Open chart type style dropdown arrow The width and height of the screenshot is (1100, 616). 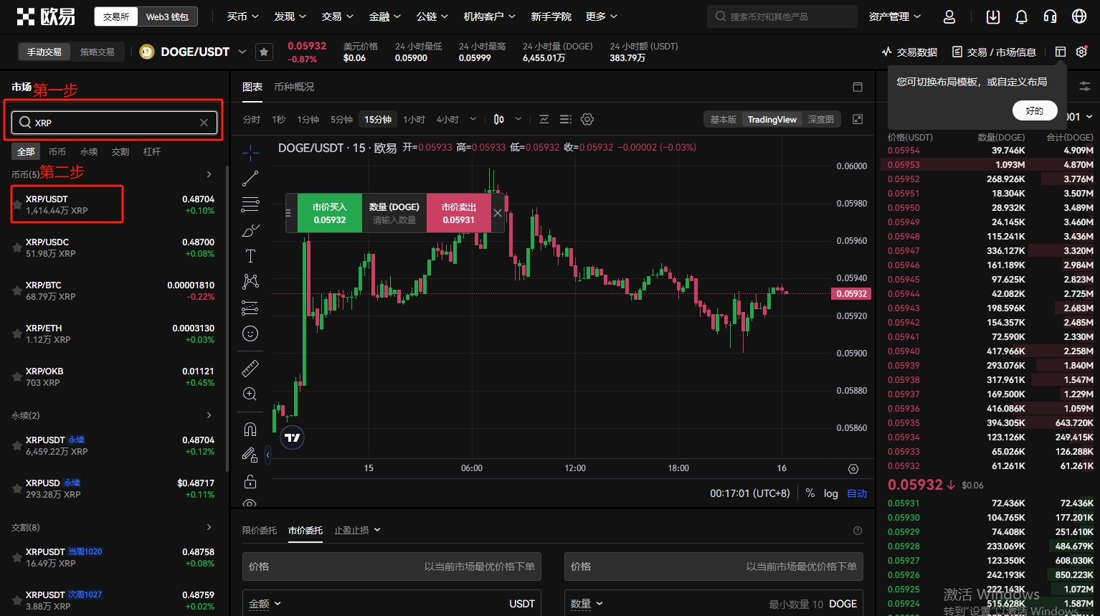pyautogui.click(x=518, y=119)
